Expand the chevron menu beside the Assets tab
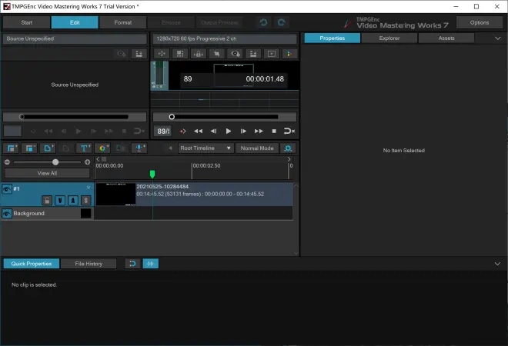 pos(498,38)
